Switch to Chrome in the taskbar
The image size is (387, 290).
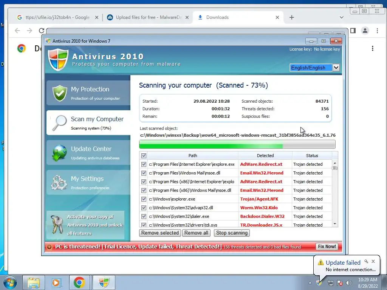coord(79,282)
